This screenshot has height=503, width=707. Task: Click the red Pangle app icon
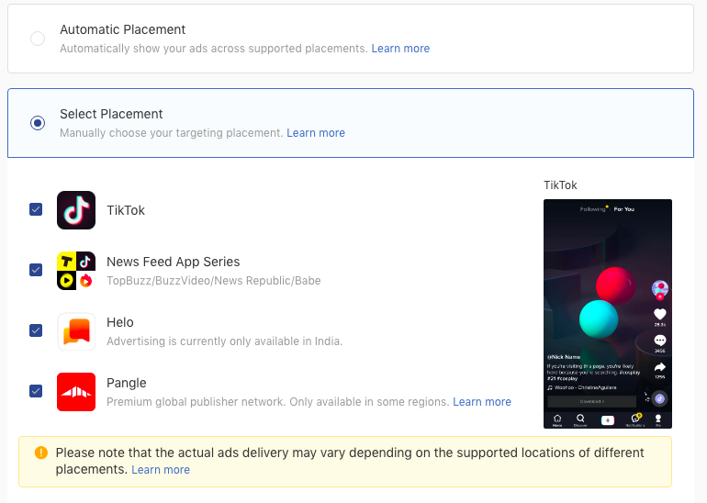(76, 392)
